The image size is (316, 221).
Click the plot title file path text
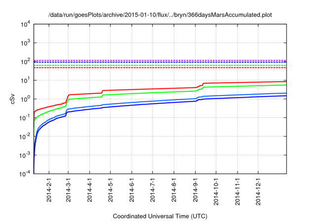point(160,15)
